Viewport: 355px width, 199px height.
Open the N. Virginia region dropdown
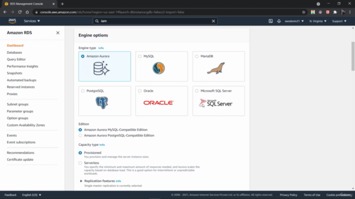point(318,21)
